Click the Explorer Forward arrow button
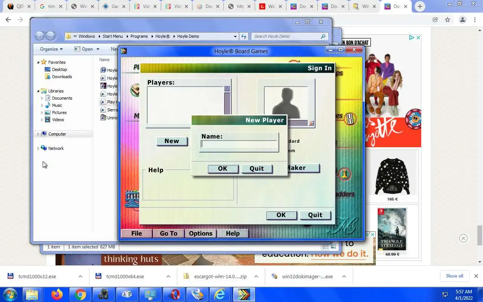The height and width of the screenshot is (302, 483). [x=51, y=36]
